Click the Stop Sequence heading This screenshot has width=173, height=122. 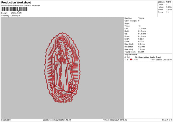pos(131,55)
